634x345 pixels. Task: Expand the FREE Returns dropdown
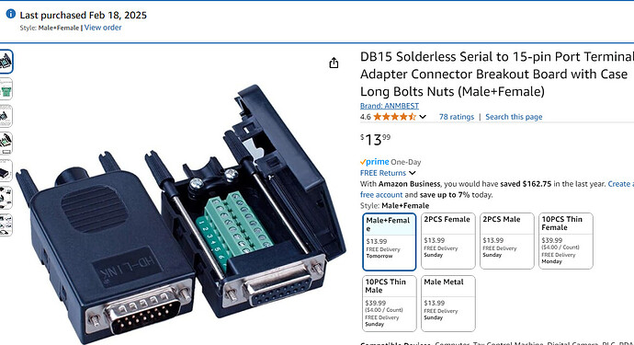point(412,173)
